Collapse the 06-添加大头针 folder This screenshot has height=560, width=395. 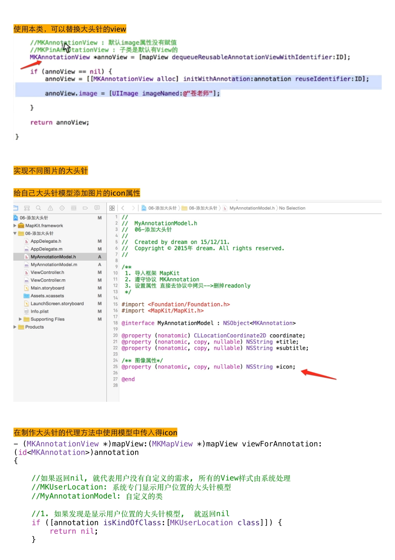tap(15, 234)
